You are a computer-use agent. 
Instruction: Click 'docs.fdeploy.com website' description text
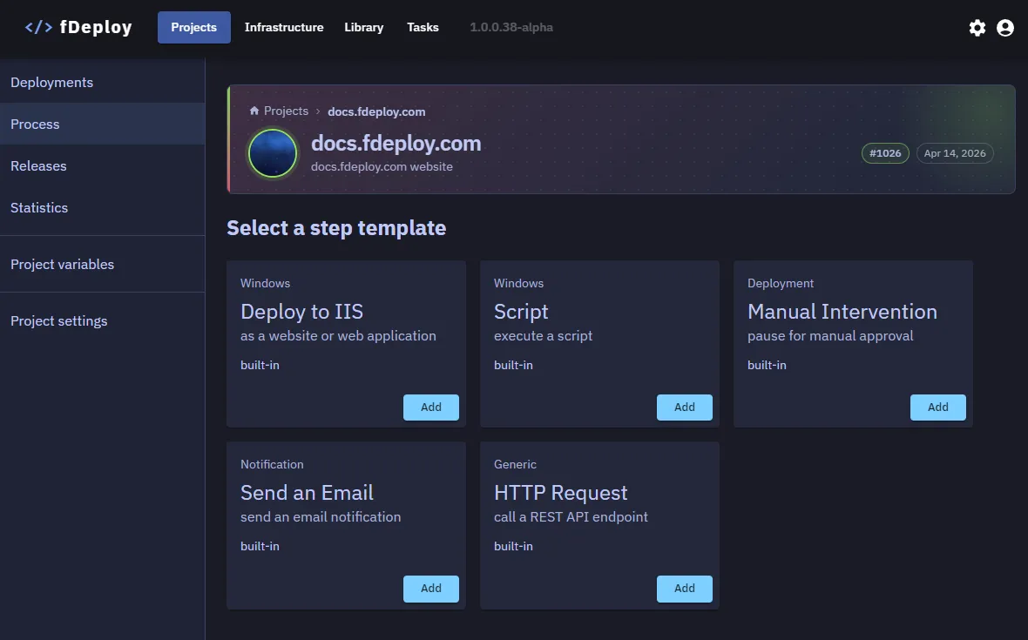(x=382, y=167)
